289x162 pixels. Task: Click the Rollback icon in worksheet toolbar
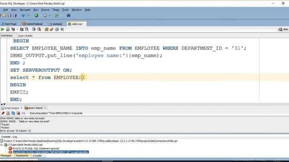39,29
